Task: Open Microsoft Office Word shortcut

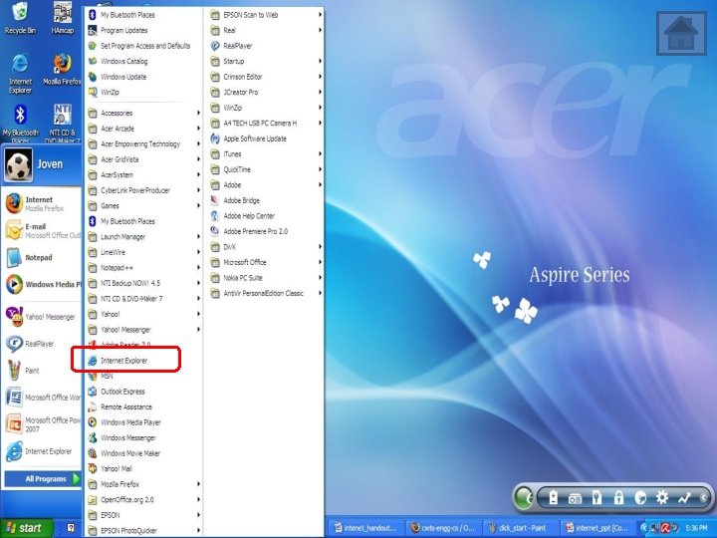Action: [x=42, y=398]
